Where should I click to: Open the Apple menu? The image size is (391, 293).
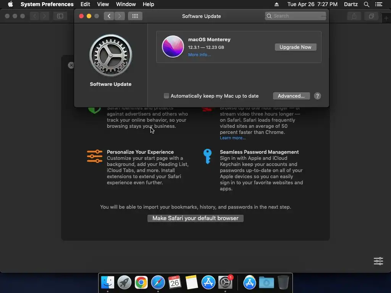pyautogui.click(x=10, y=4)
